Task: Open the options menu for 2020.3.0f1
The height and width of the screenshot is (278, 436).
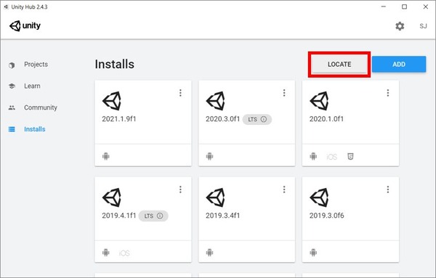Action: (284, 93)
